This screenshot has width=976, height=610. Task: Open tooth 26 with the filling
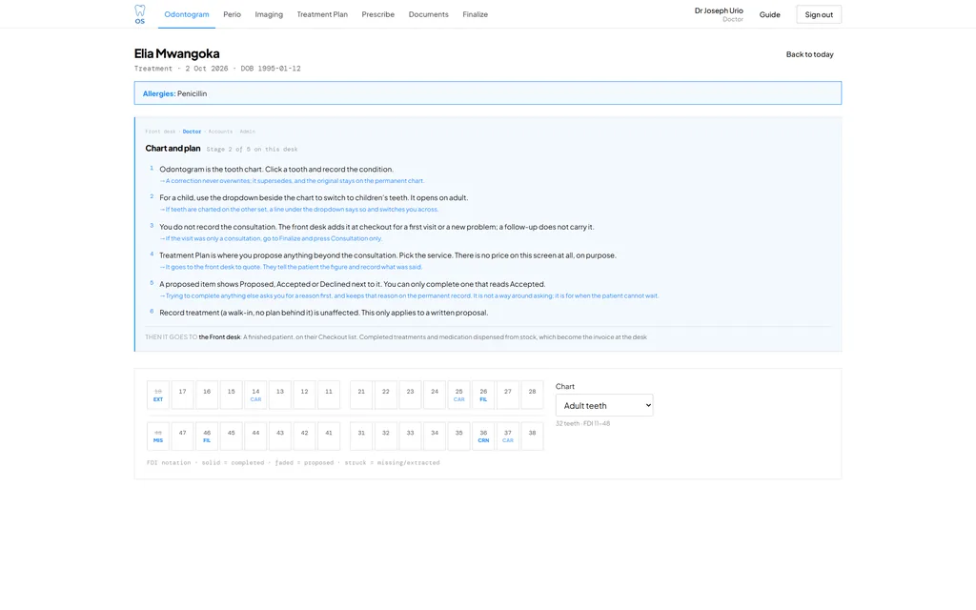click(x=483, y=395)
